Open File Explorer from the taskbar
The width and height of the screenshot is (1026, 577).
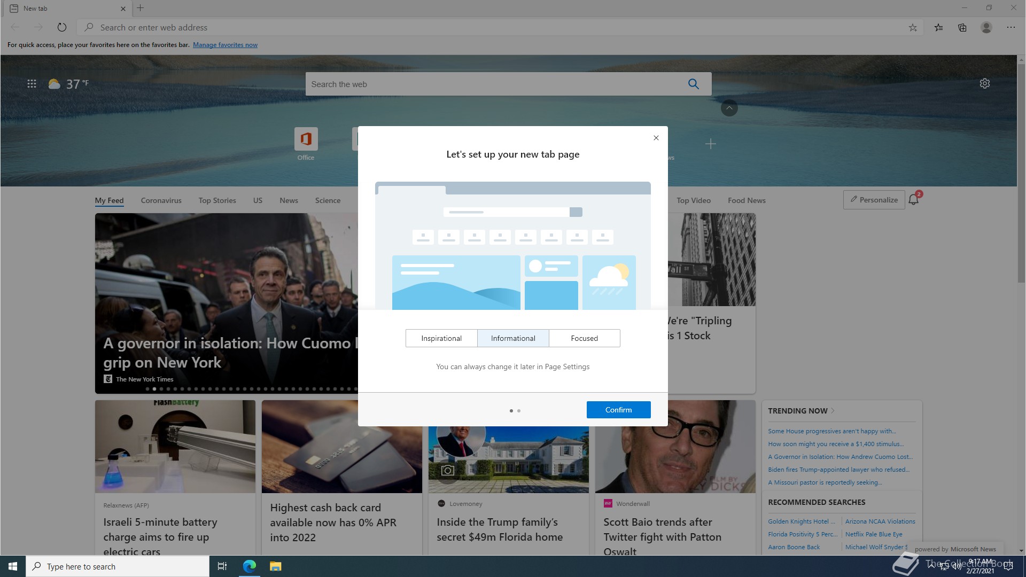pyautogui.click(x=275, y=566)
